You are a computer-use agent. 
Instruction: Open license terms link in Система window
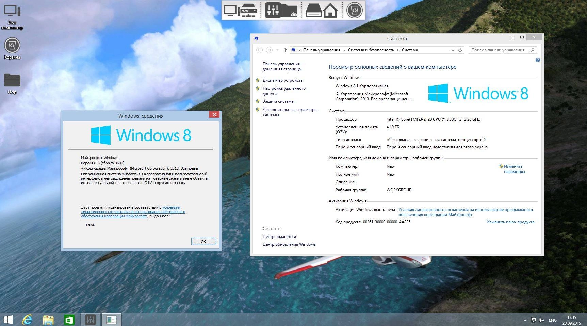pyautogui.click(x=466, y=212)
